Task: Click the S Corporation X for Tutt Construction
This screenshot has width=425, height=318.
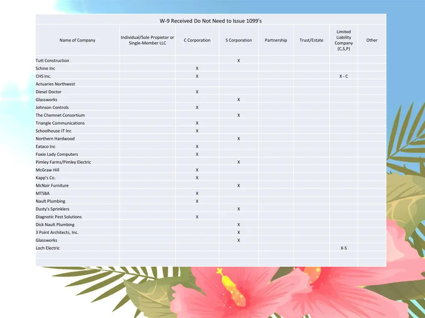Action: click(x=239, y=60)
